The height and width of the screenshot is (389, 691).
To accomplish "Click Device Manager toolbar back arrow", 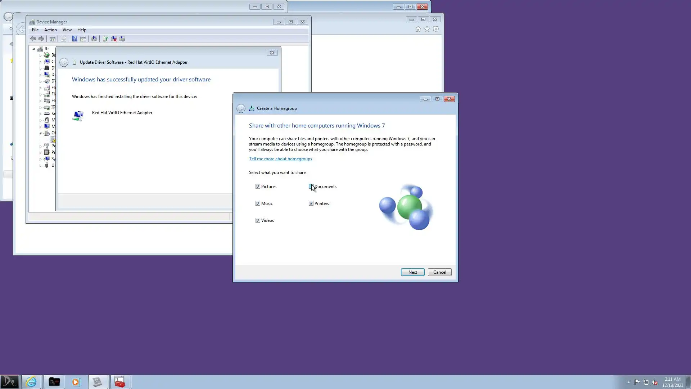I will (x=33, y=39).
